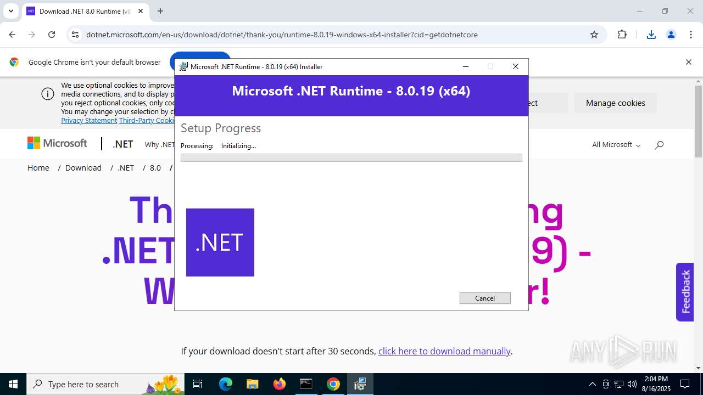The image size is (703, 395).
Task: Open the notification center icon
Action: pos(685,384)
